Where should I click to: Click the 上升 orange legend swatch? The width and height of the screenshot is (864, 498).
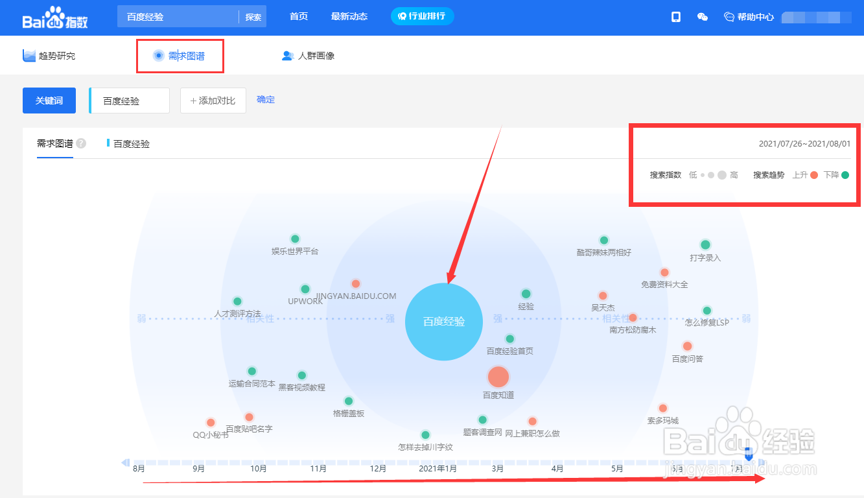click(x=814, y=175)
